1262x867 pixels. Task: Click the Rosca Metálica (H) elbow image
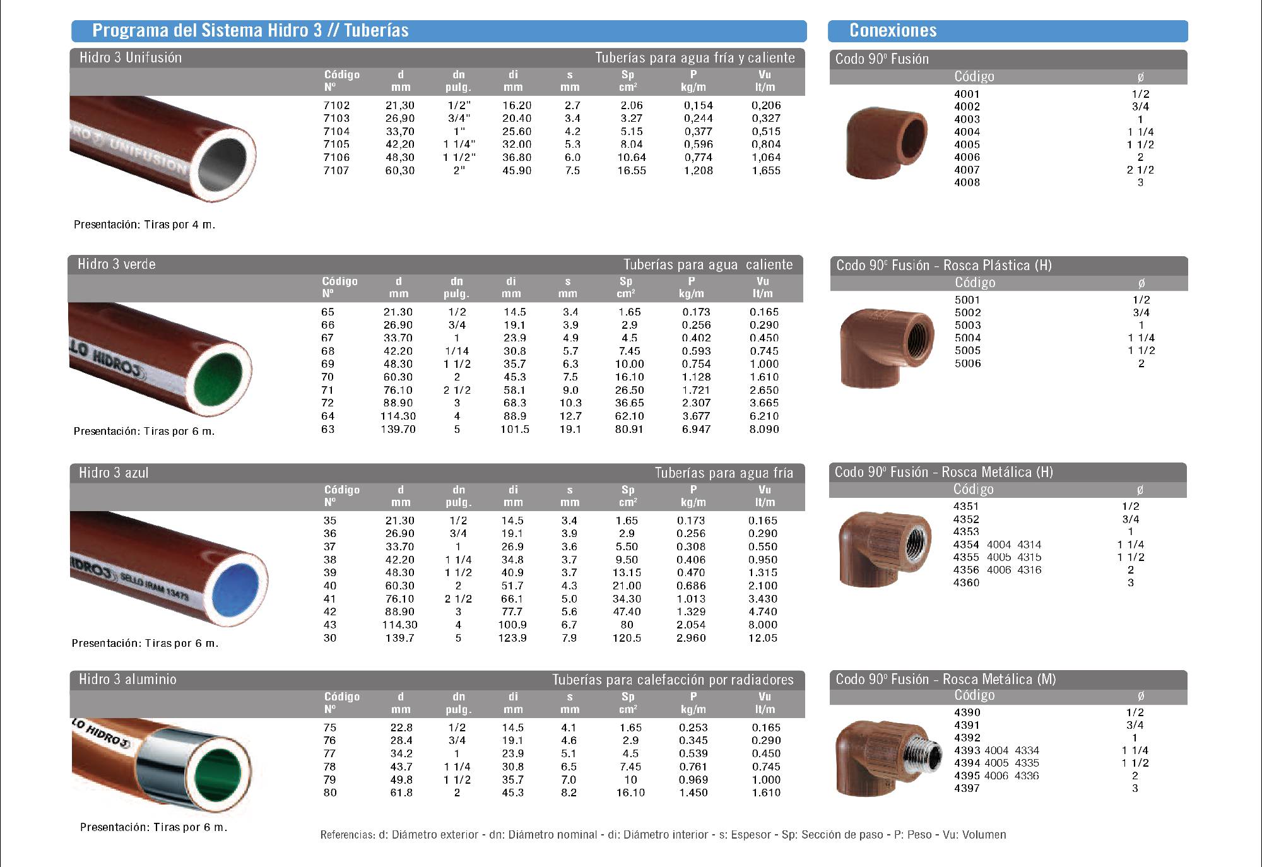885,548
